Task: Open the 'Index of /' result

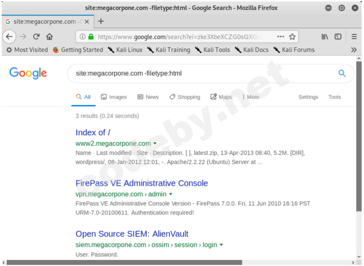Action: [x=93, y=132]
